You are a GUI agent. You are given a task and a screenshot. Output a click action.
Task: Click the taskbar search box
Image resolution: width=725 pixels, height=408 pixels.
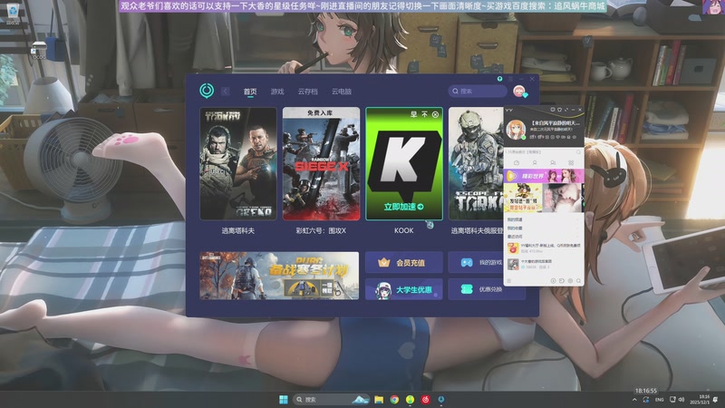pyautogui.click(x=332, y=399)
